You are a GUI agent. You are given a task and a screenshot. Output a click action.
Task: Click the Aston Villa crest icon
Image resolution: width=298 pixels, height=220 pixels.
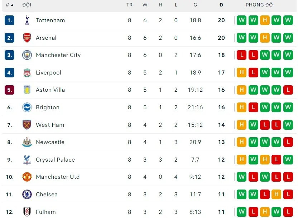coord(27,90)
